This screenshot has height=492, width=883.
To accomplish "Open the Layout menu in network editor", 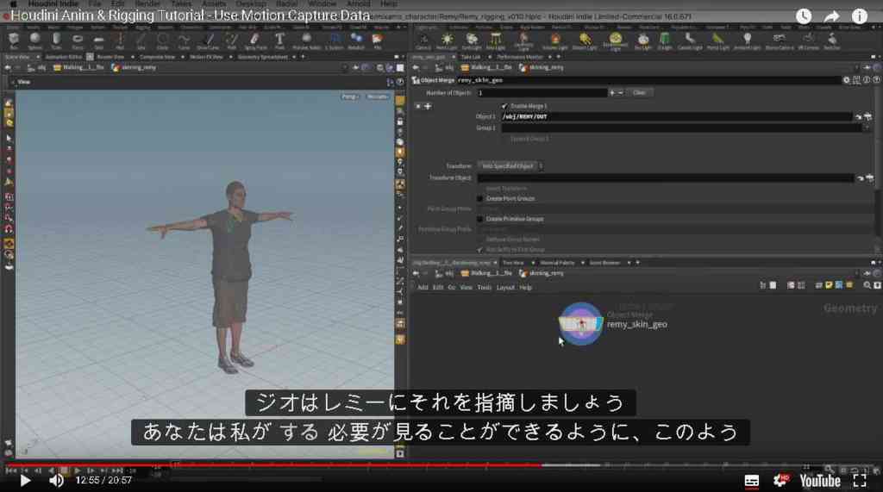I will point(505,288).
